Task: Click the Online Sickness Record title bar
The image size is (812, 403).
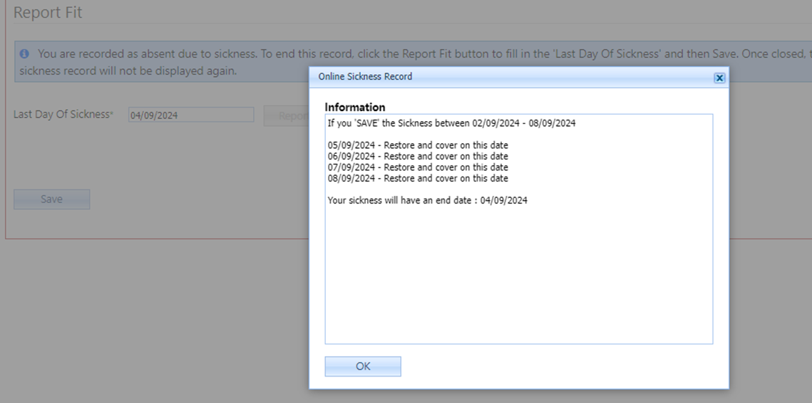Action: click(499, 77)
